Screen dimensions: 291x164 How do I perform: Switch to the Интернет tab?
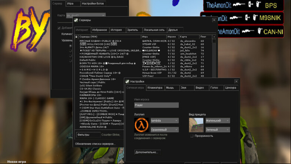[82, 30]
